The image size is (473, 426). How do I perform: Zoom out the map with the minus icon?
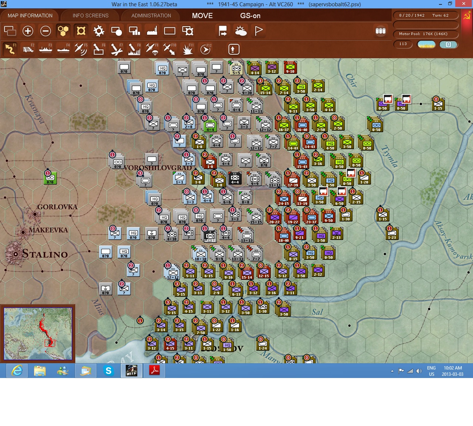point(45,31)
